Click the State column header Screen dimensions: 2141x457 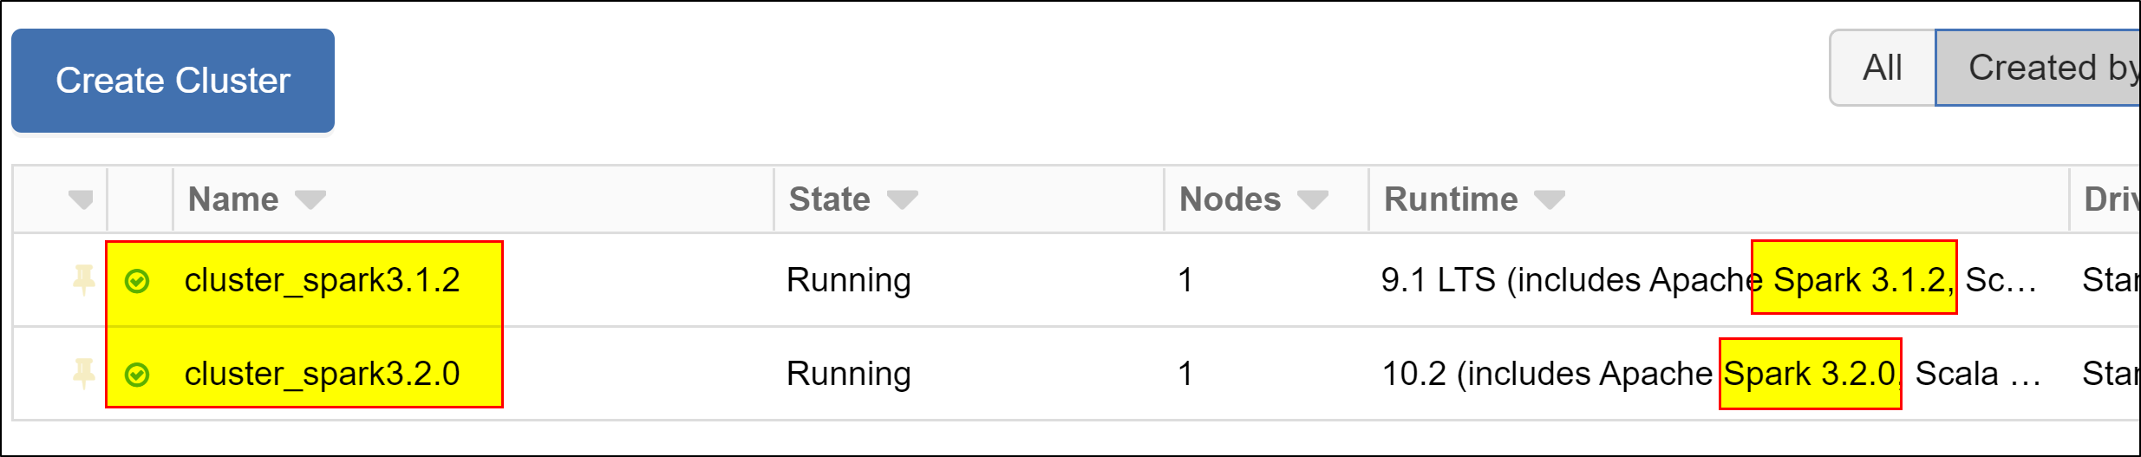(x=829, y=199)
